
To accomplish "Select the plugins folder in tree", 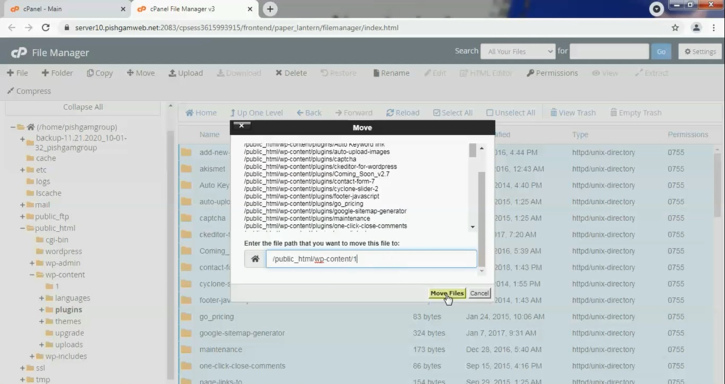I will coord(68,310).
